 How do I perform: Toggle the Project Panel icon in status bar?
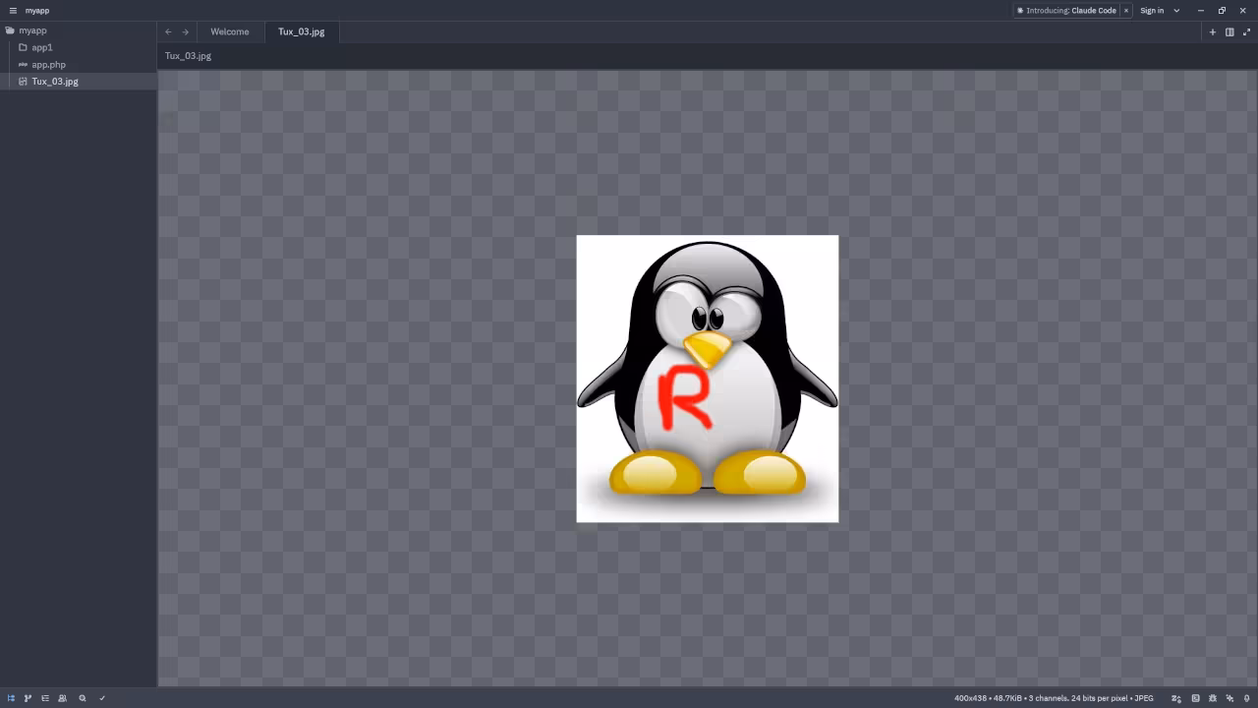point(11,698)
